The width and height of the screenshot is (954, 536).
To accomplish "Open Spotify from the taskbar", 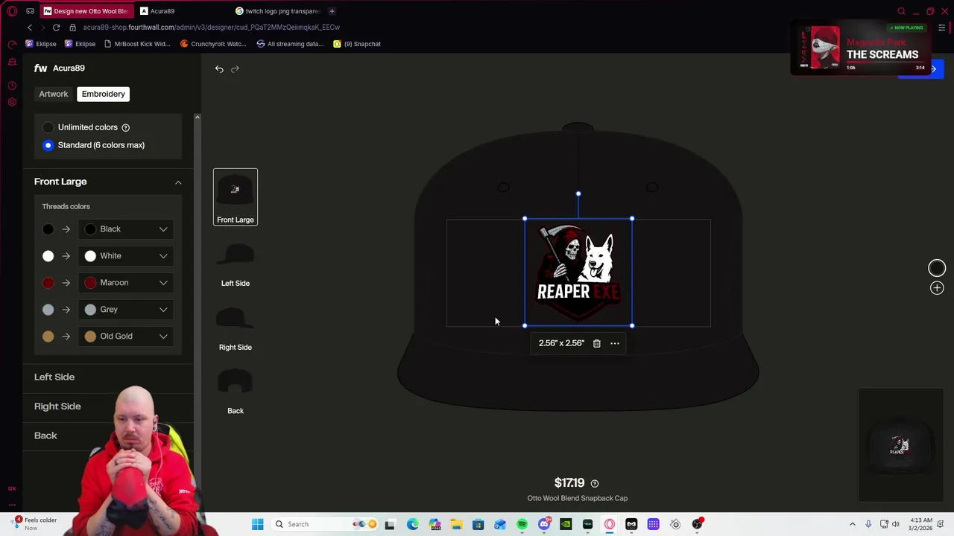I will click(x=522, y=524).
